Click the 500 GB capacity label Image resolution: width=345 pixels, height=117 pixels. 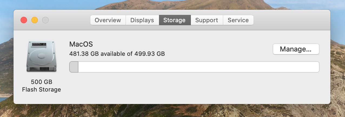41,82
